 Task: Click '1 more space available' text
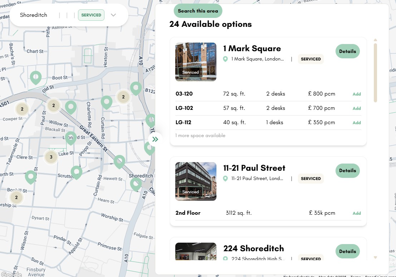coord(200,136)
